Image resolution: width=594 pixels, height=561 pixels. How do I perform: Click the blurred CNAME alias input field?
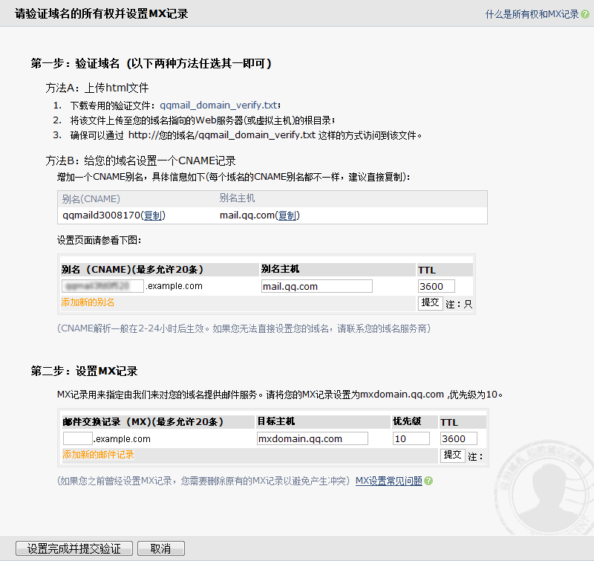click(x=103, y=286)
